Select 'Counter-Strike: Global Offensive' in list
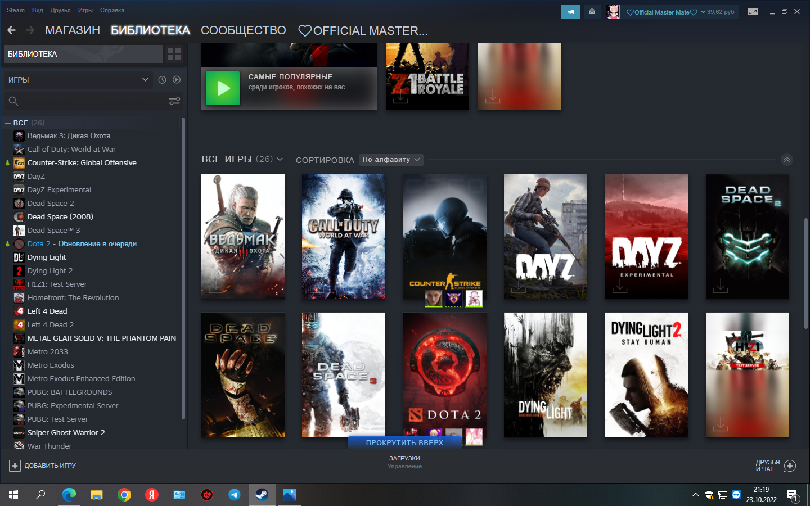Screen dimensions: 810x506 pyautogui.click(x=82, y=163)
